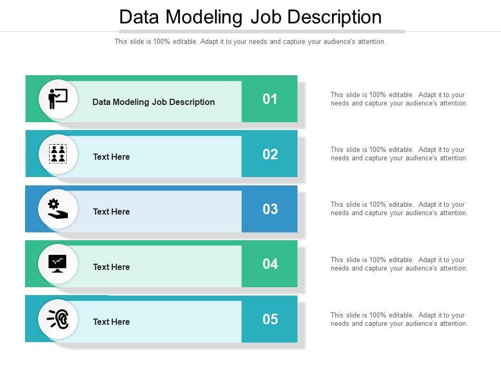The image size is (501, 376).
Task: Click the description text beside row 03
Action: point(399,209)
